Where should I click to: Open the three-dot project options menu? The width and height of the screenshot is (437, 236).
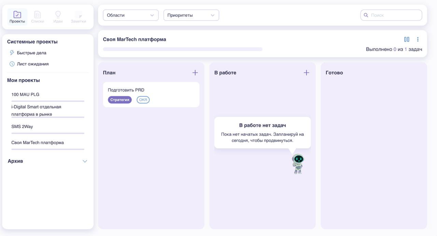[x=418, y=39]
